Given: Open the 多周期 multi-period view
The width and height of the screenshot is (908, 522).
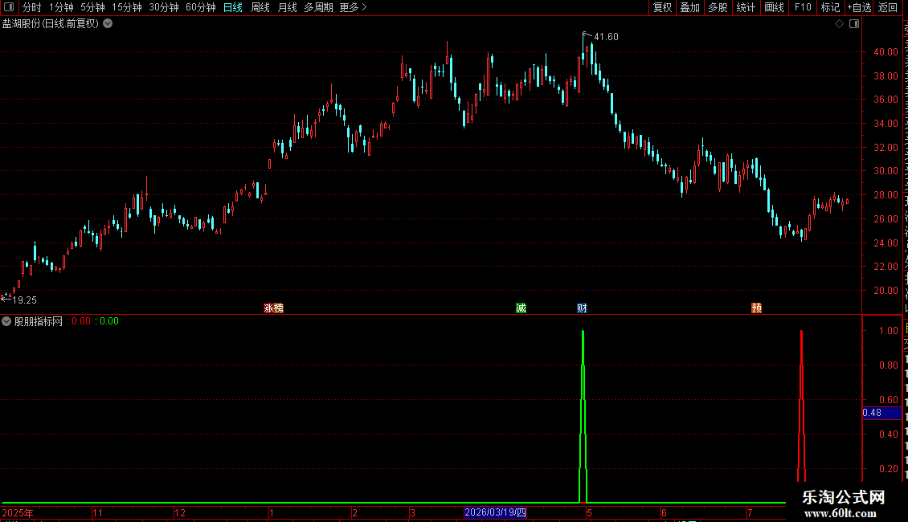Looking at the screenshot, I should (318, 7).
